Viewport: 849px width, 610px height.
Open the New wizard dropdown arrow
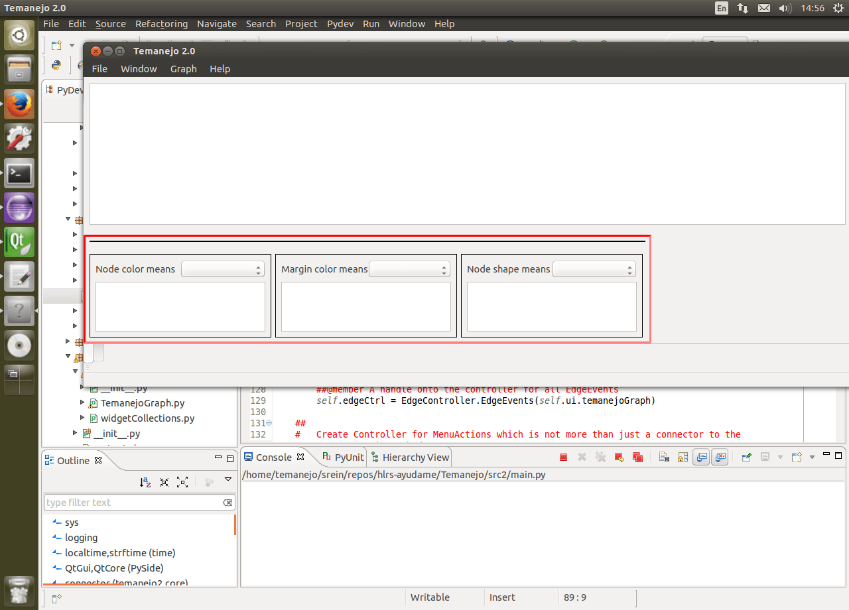pos(72,46)
